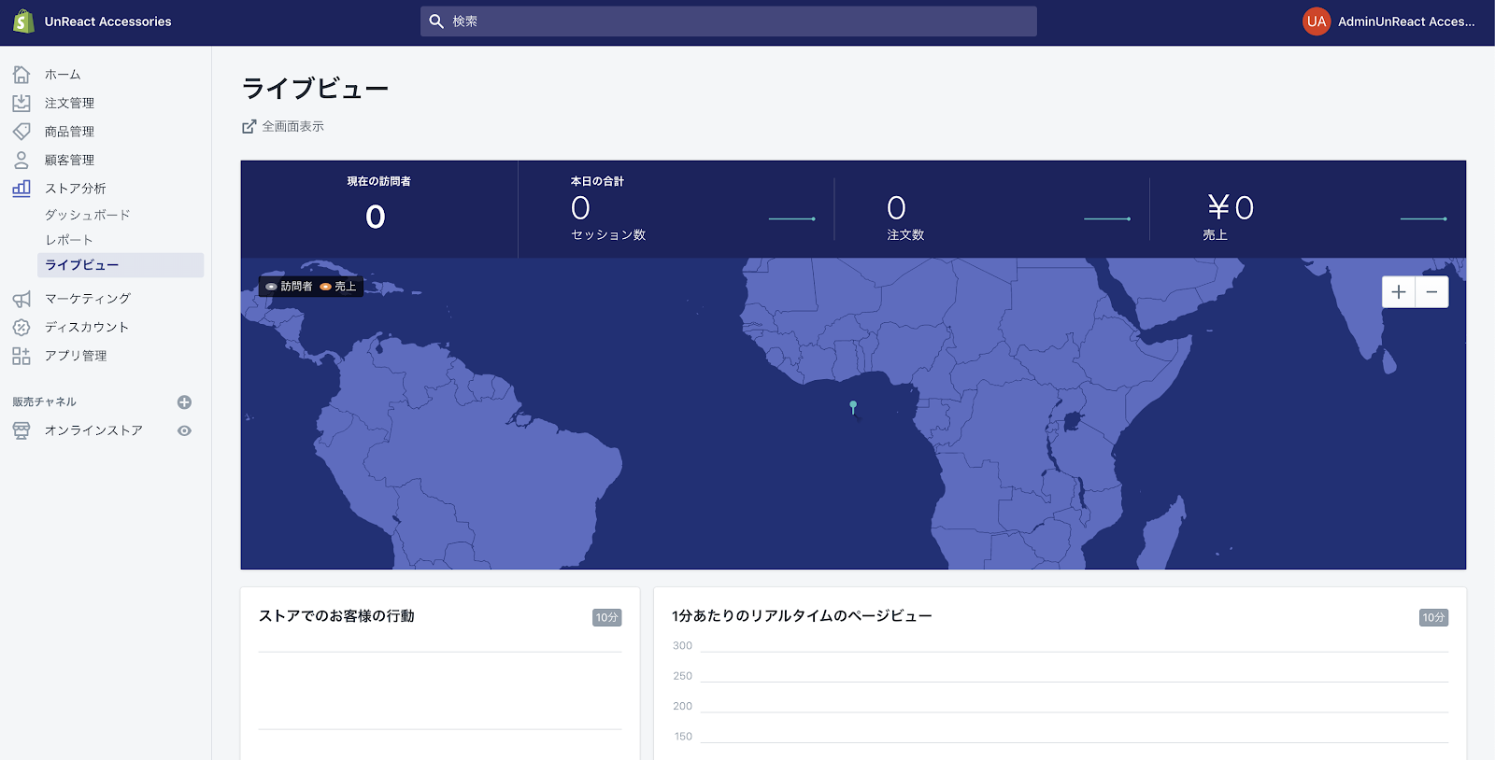View online store via eye icon
Viewport: 1495px width, 760px height.
(x=184, y=430)
